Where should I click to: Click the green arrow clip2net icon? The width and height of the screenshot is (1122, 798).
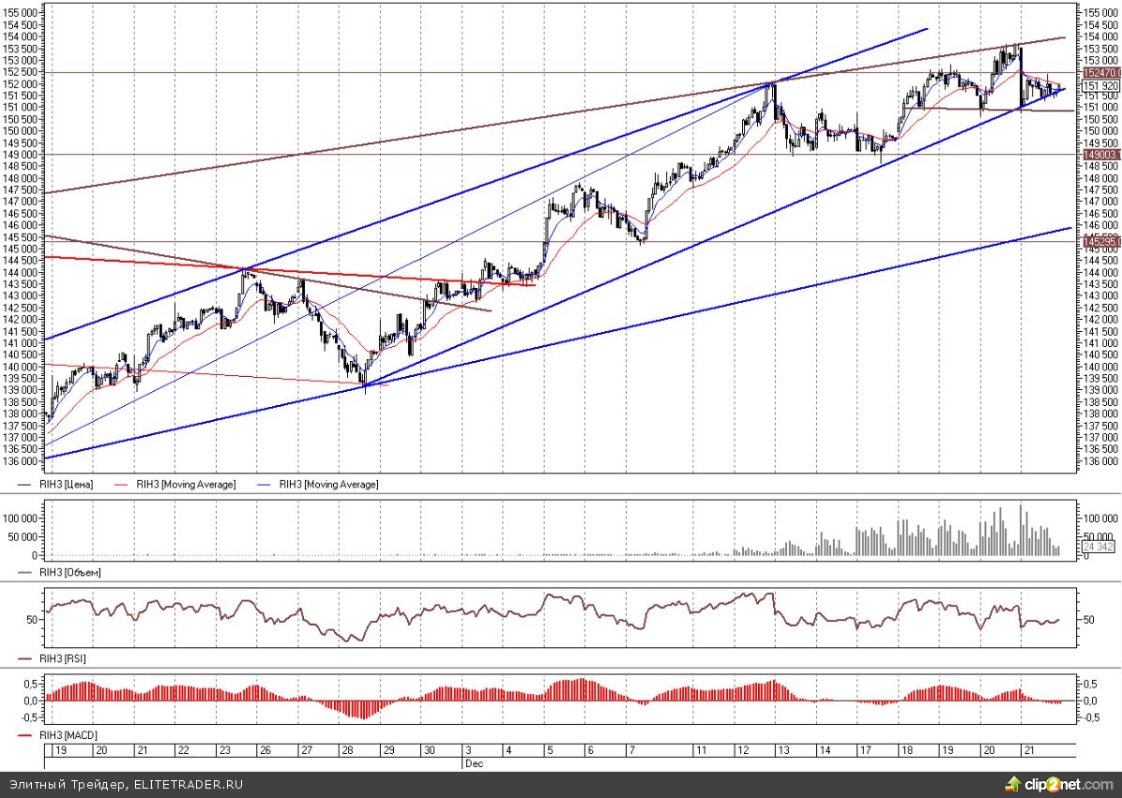tap(1013, 784)
